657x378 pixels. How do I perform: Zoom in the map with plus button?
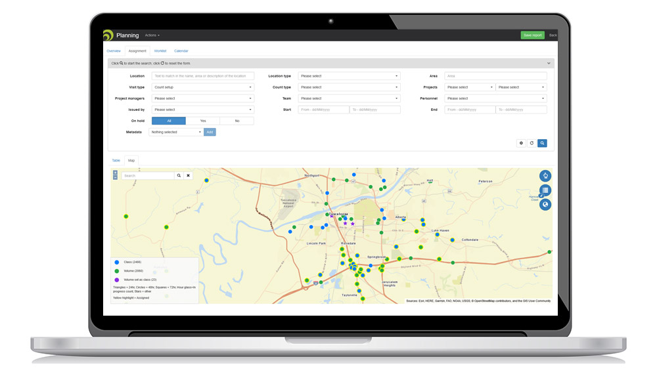(x=116, y=173)
